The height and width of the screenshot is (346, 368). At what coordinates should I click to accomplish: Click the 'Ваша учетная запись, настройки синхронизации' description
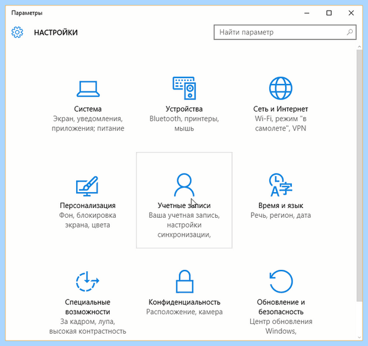(x=184, y=225)
